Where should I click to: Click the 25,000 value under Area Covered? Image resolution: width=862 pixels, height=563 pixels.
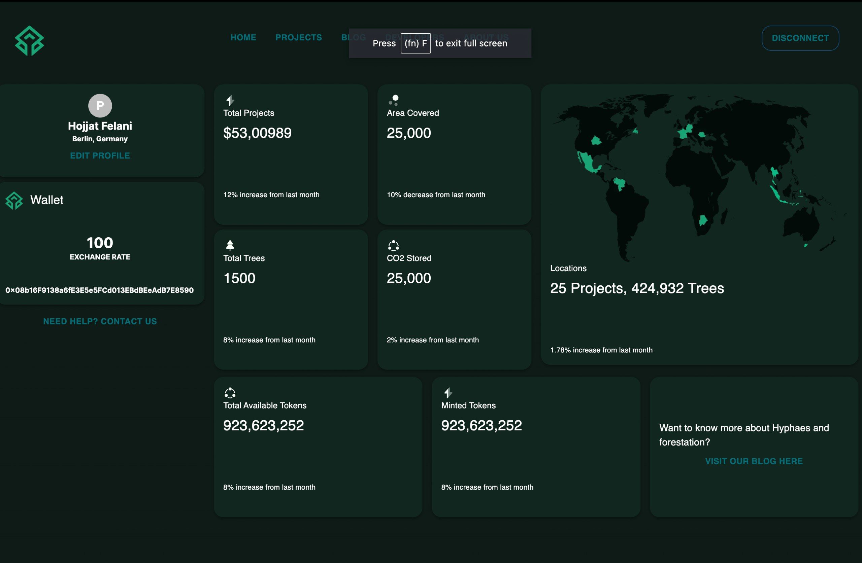(x=409, y=133)
